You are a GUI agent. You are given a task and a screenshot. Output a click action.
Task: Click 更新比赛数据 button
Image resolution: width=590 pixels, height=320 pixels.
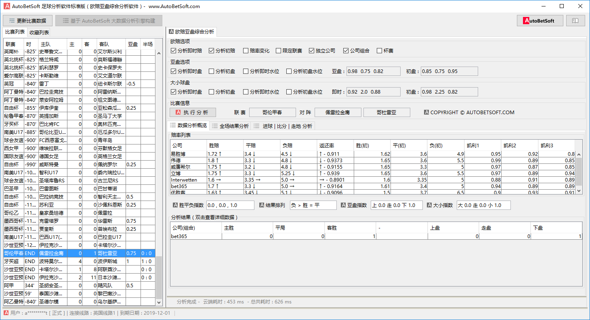(27, 21)
